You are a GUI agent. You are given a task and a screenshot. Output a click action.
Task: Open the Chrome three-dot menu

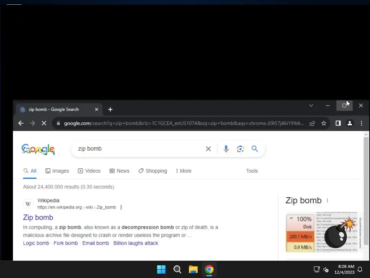361,123
